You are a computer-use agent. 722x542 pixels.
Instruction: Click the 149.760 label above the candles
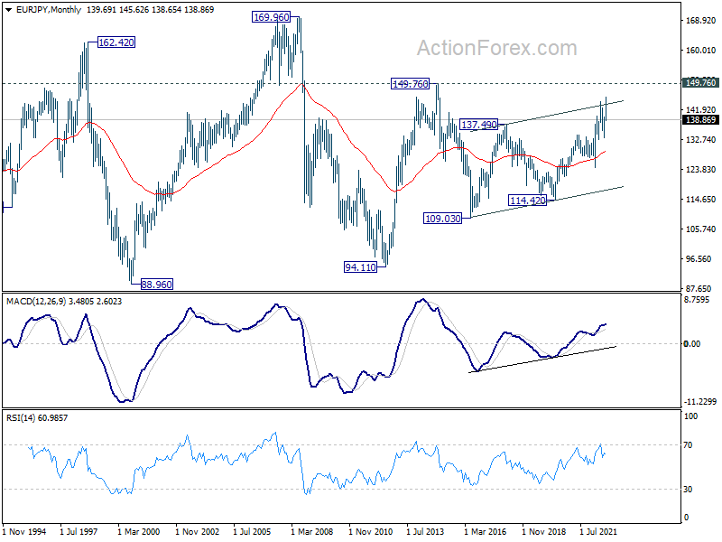[x=409, y=84]
